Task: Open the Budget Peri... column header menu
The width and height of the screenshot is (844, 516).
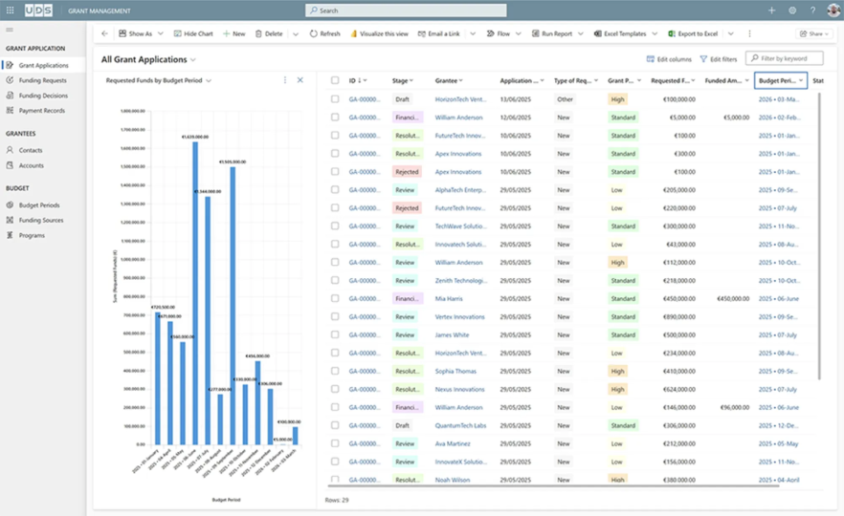Action: click(781, 80)
